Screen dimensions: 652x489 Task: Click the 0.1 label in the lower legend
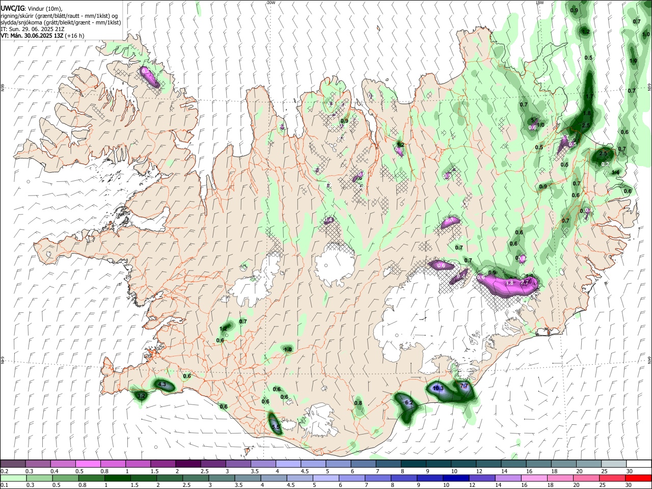[4, 485]
